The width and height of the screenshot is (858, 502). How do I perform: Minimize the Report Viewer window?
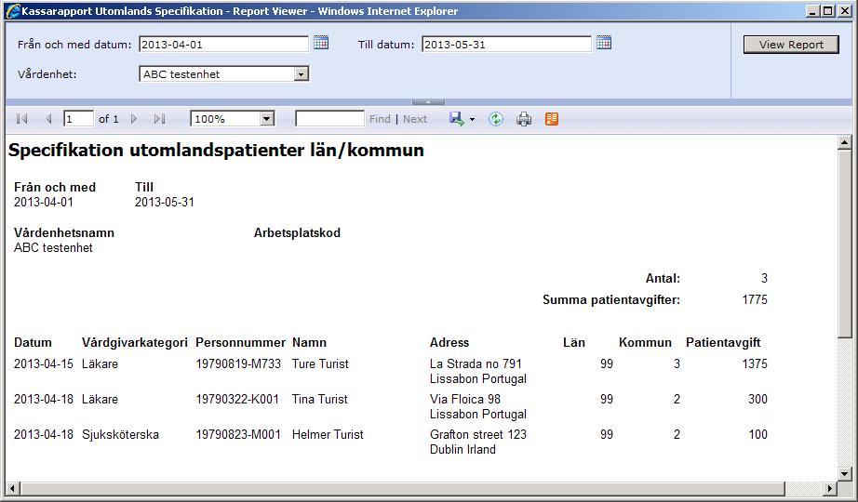pos(812,11)
